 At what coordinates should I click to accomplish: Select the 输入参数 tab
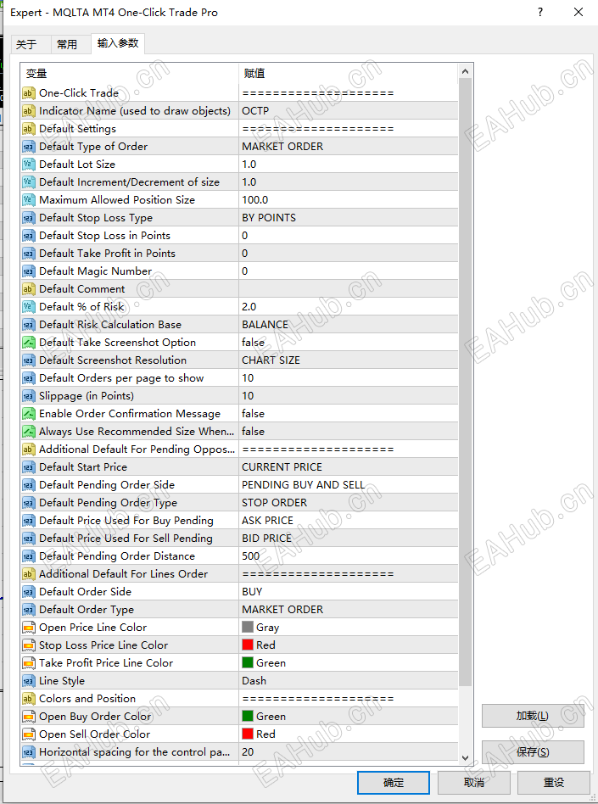point(118,43)
